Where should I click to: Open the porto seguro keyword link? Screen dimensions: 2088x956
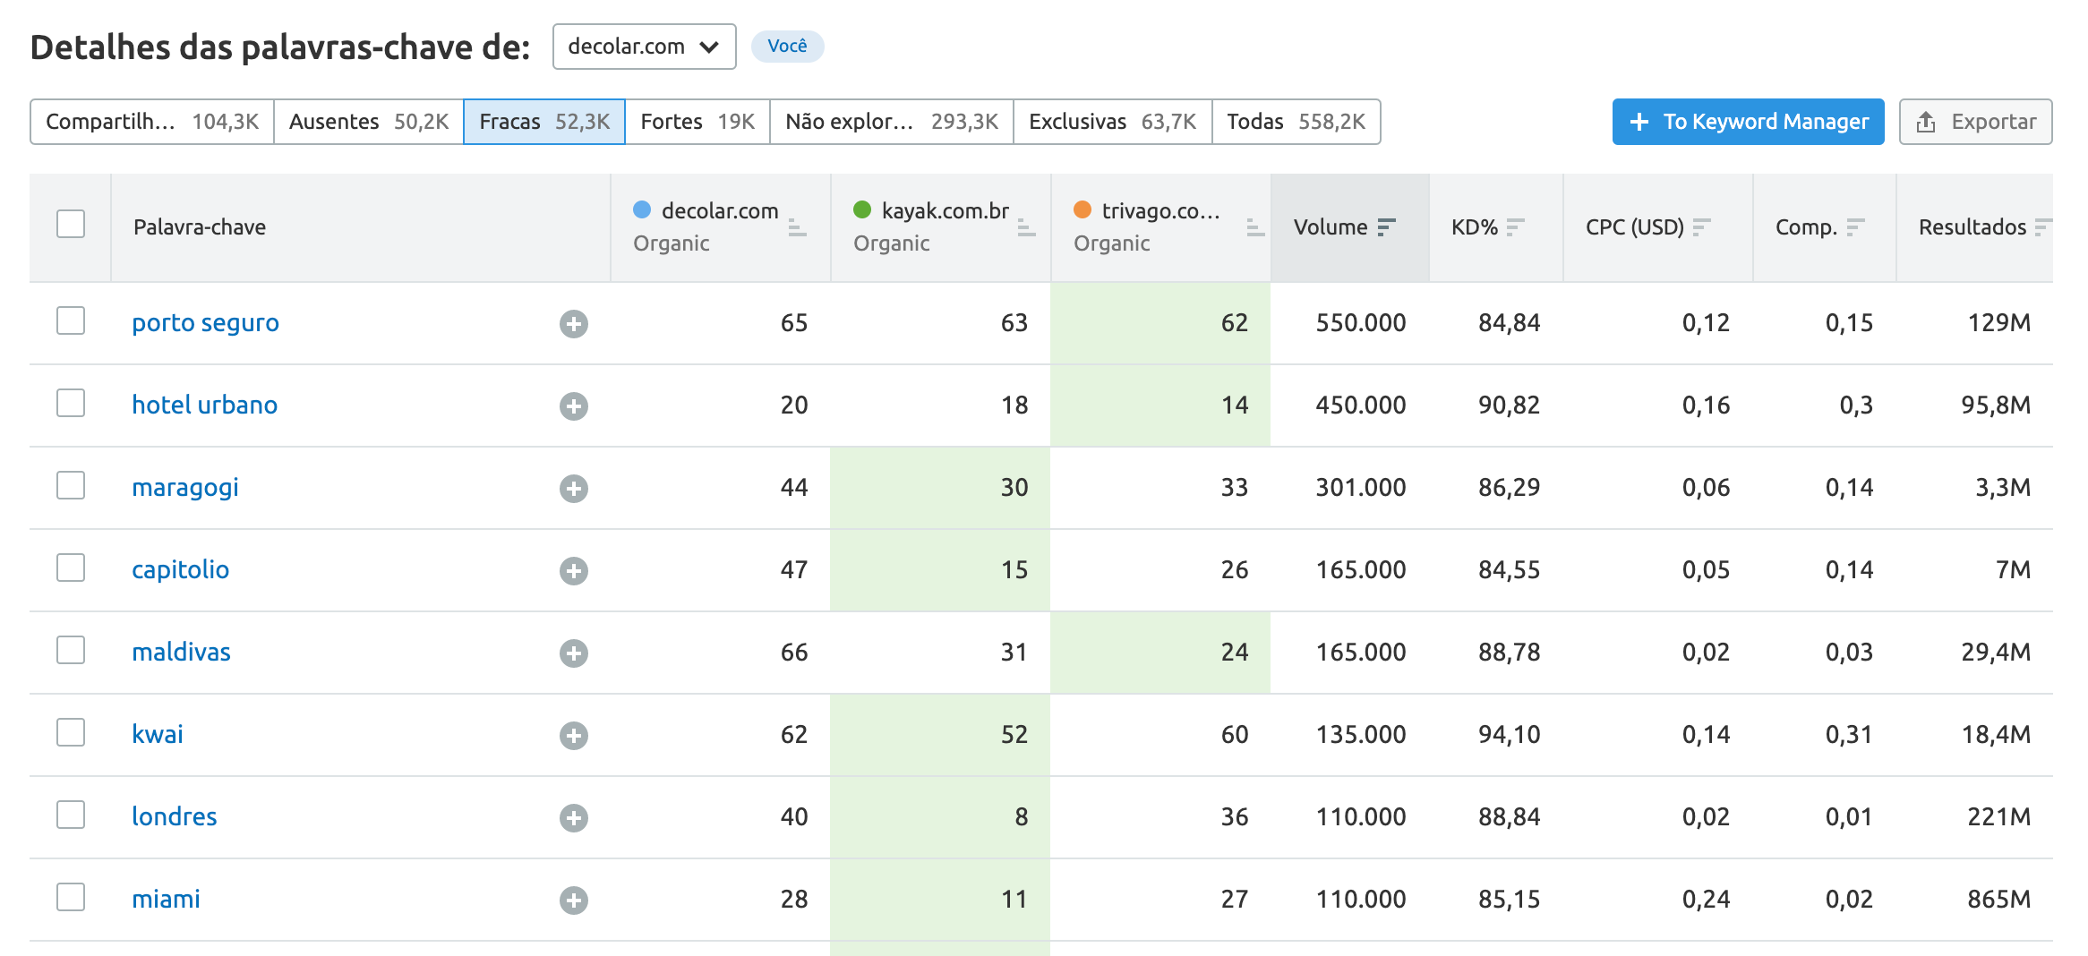(205, 322)
